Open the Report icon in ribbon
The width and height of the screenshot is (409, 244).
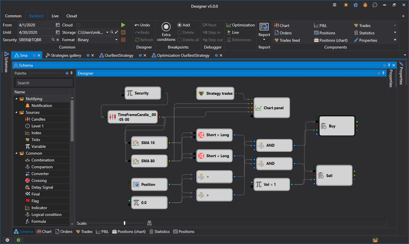264,27
